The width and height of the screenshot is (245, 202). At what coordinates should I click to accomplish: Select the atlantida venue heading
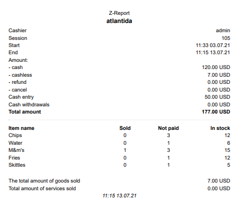[119, 21]
